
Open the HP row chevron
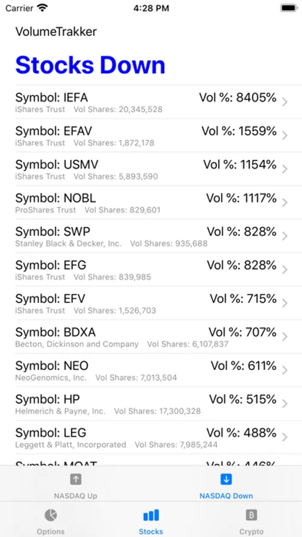click(x=285, y=404)
